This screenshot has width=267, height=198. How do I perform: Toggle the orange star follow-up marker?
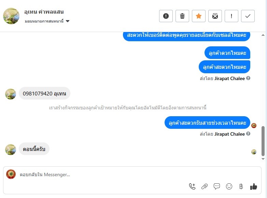pos(199,16)
